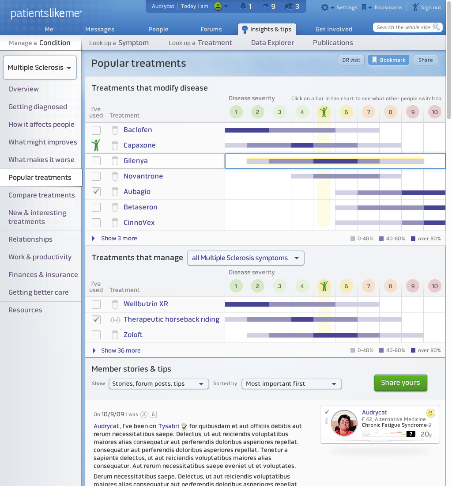Uncheck the I've used box for Aubagio
Image resolution: width=452 pixels, height=486 pixels.
point(96,192)
